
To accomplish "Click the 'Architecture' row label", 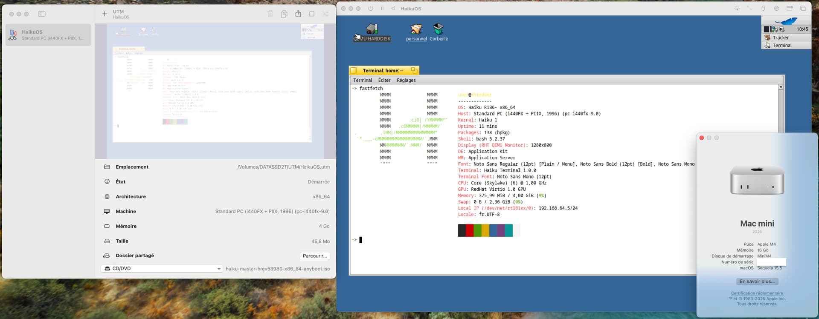I will tap(131, 197).
